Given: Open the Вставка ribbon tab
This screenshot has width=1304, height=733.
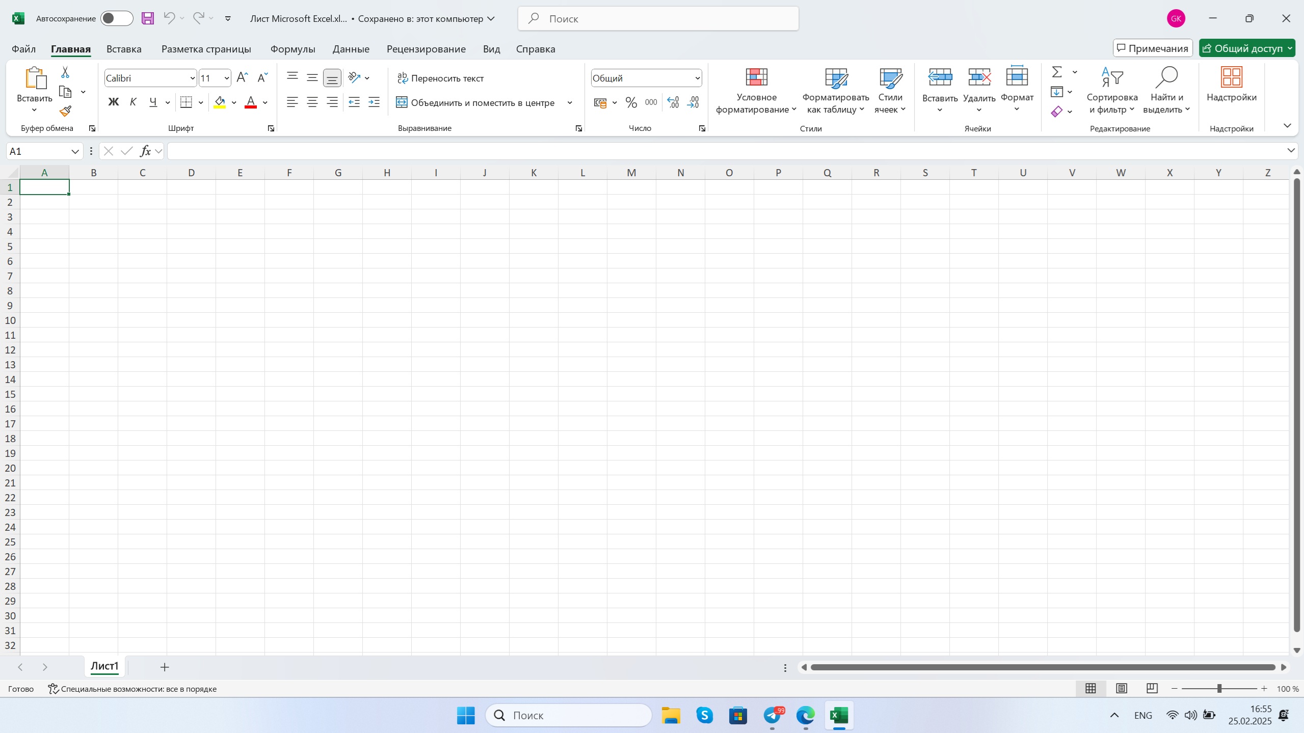Looking at the screenshot, I should (124, 49).
